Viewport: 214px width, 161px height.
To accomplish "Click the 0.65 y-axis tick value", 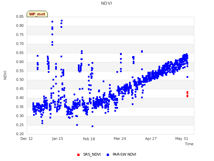I will coord(20,53).
